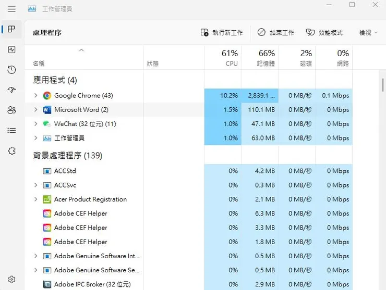Open the Services sidebar icon
Screen dimensions: 386x290
(x=11, y=150)
